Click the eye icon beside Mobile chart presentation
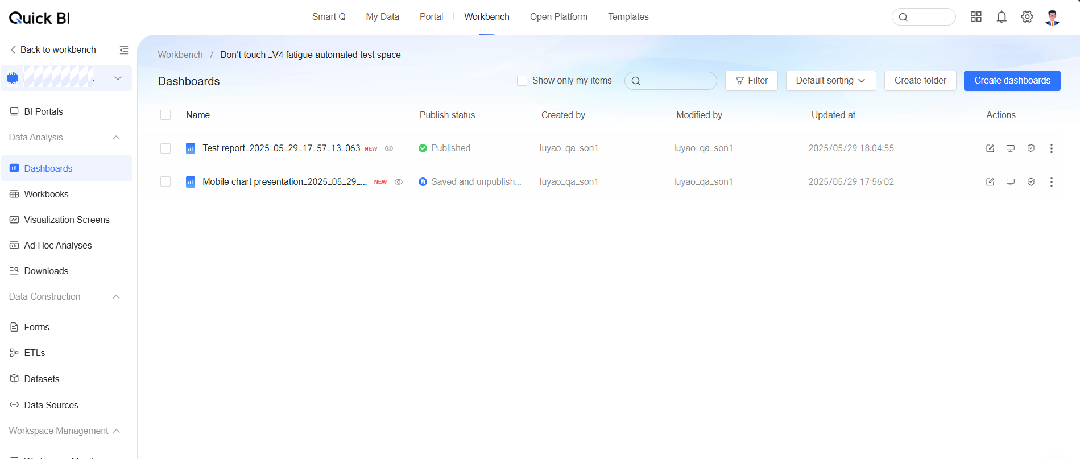Image resolution: width=1080 pixels, height=459 pixels. (399, 182)
